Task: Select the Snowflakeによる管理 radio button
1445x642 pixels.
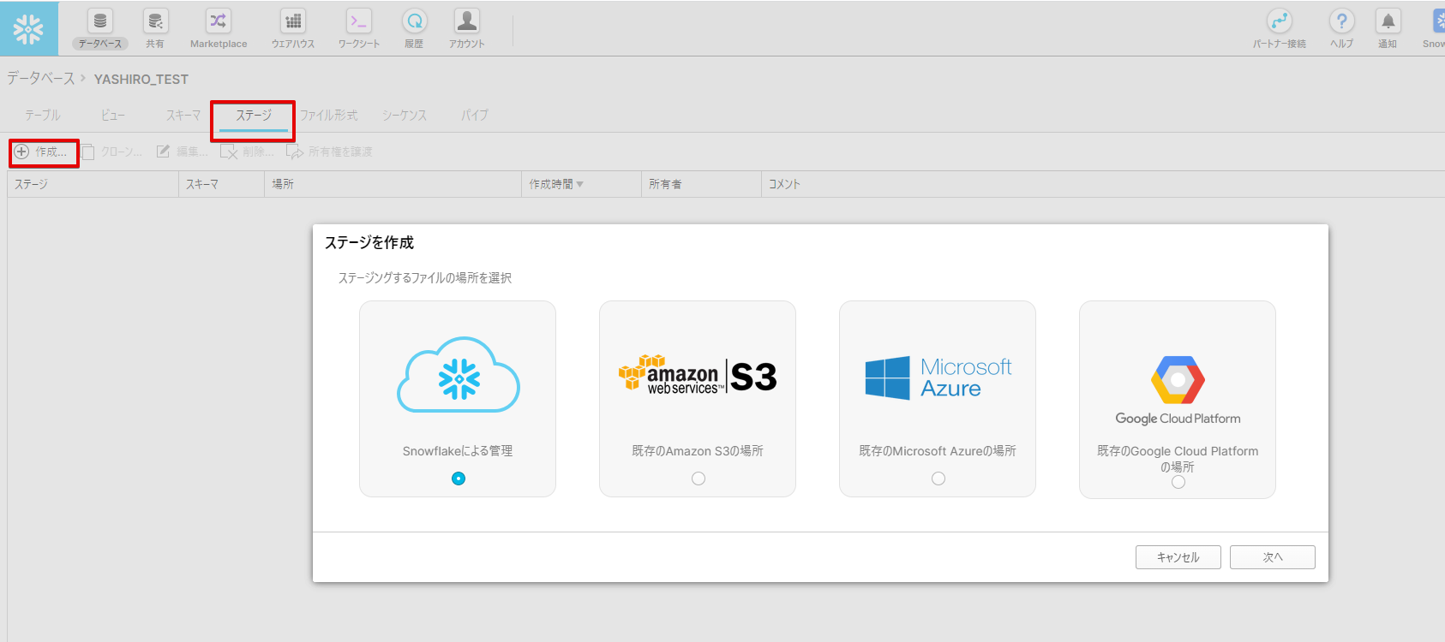Action: 459,479
